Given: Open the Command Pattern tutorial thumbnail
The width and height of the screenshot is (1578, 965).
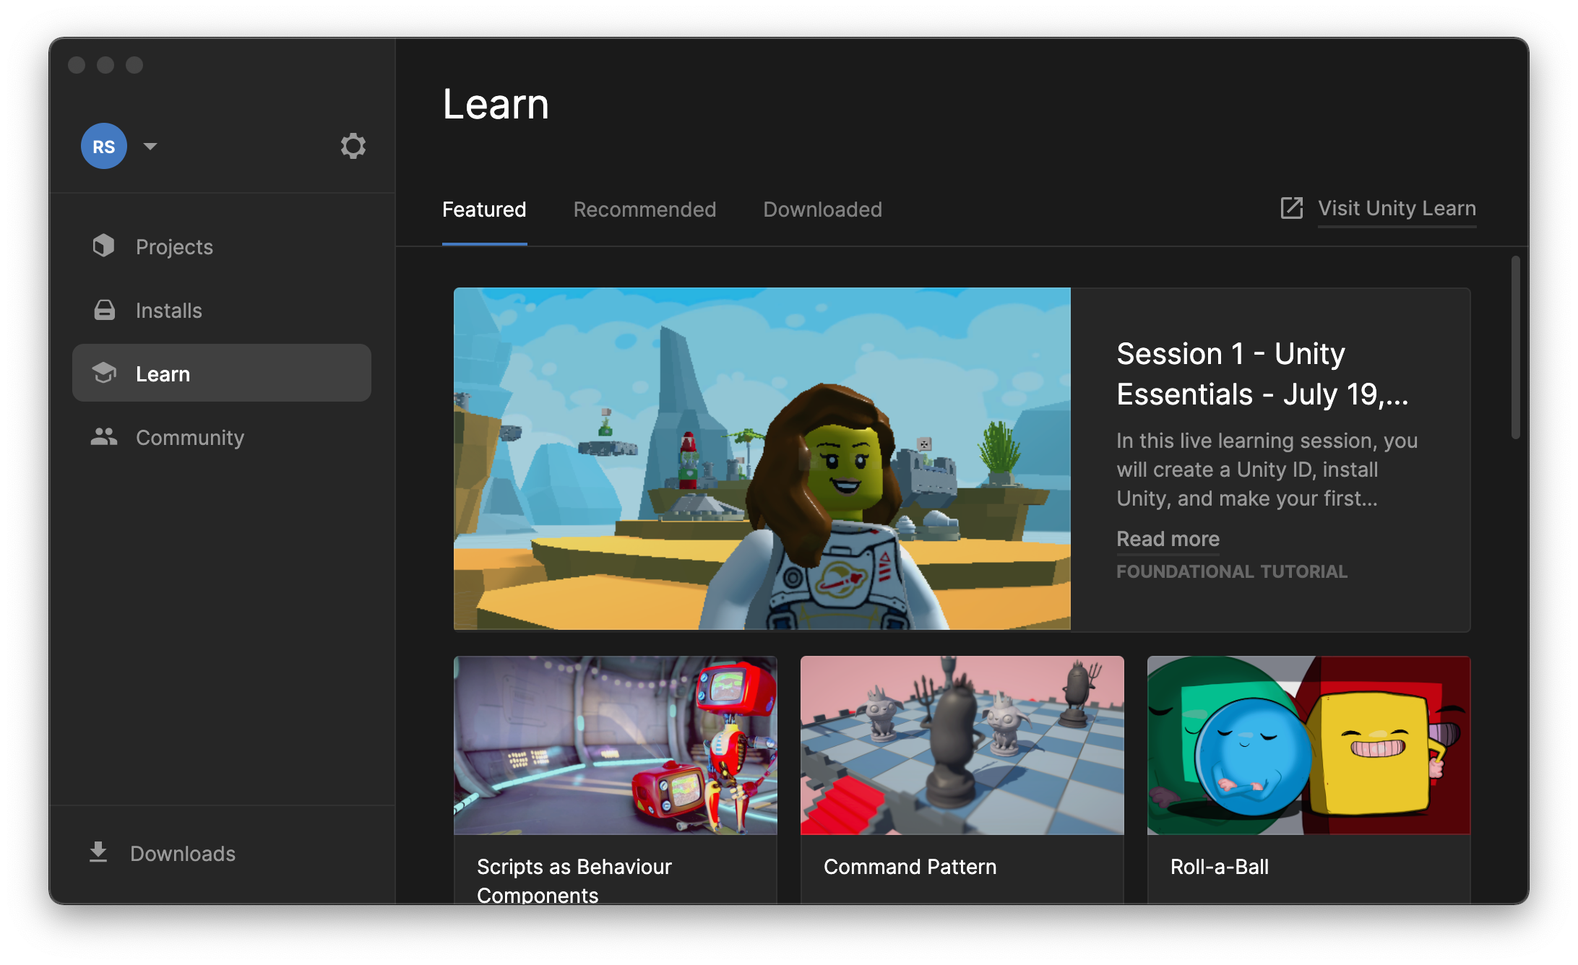Looking at the screenshot, I should coord(962,745).
